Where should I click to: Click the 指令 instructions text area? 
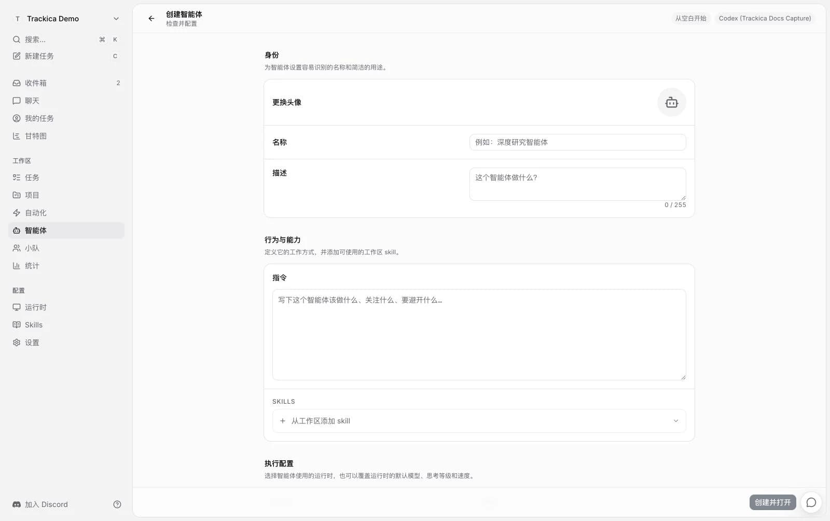[x=479, y=335]
